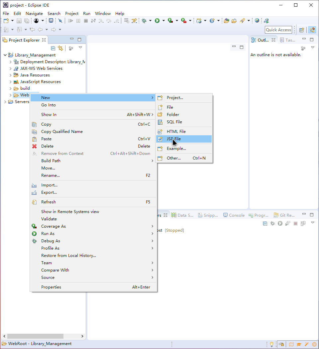This screenshot has height=349, width=319.
Task: Switch to the Tasks tab
Action: [x=288, y=40]
